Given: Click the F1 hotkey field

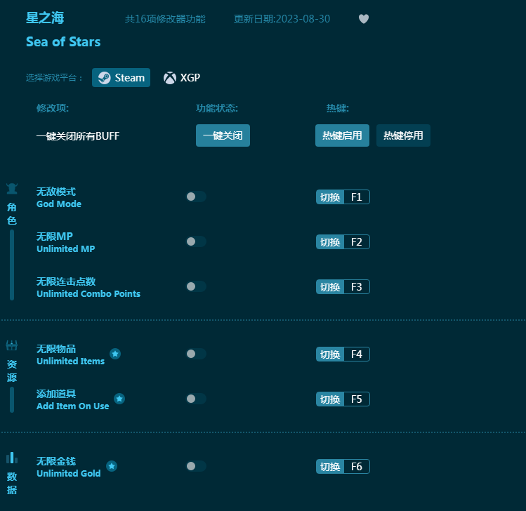Looking at the screenshot, I should (x=357, y=197).
